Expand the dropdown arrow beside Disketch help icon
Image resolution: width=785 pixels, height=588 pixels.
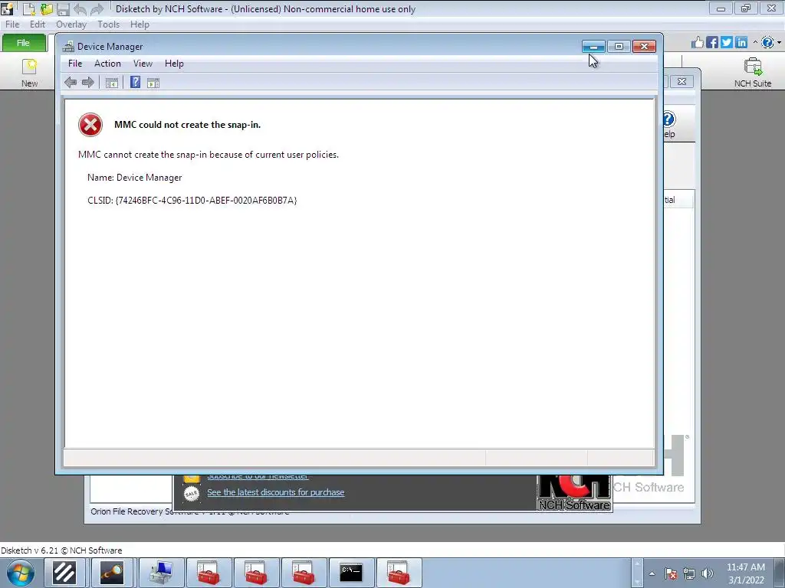tap(779, 43)
